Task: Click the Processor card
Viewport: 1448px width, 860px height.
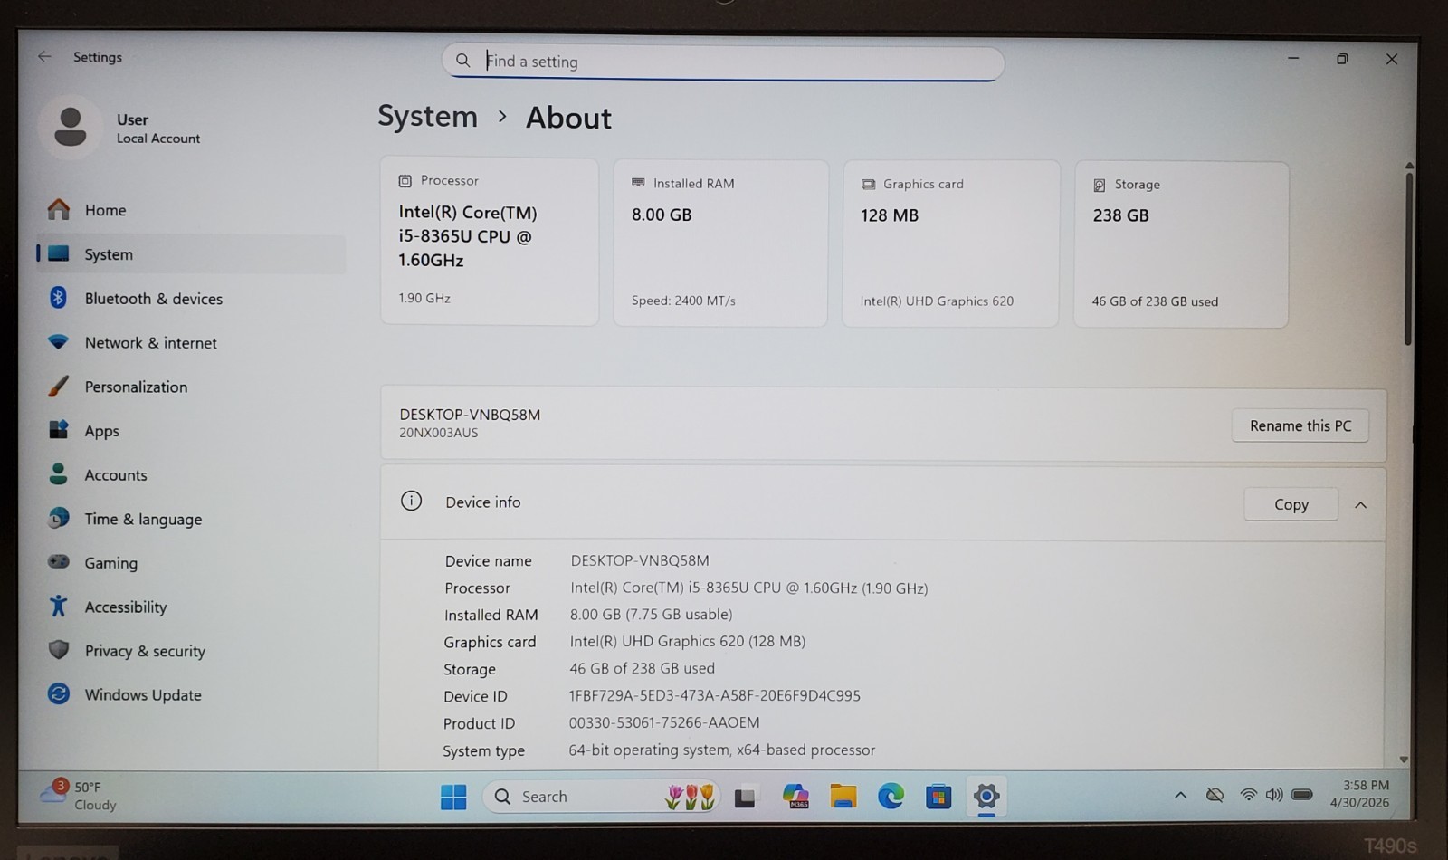Action: [x=490, y=242]
